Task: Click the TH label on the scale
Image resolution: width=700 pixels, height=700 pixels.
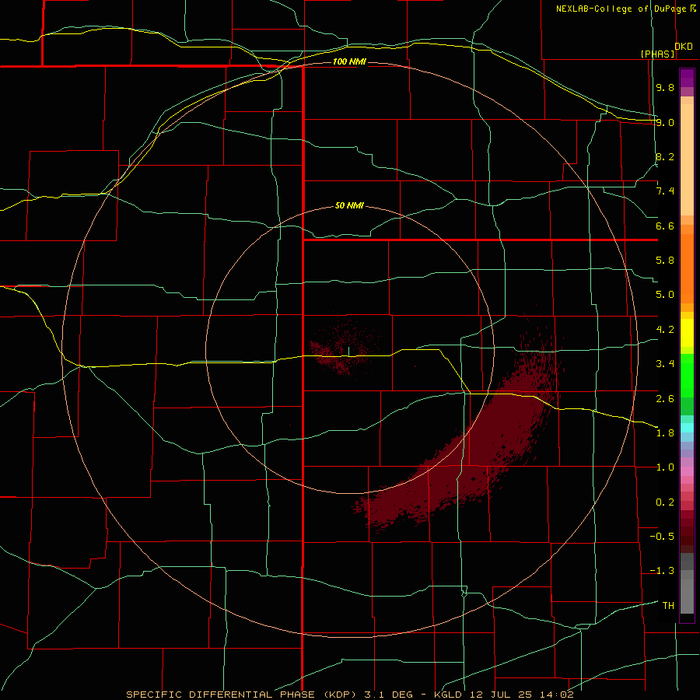Action: (668, 606)
